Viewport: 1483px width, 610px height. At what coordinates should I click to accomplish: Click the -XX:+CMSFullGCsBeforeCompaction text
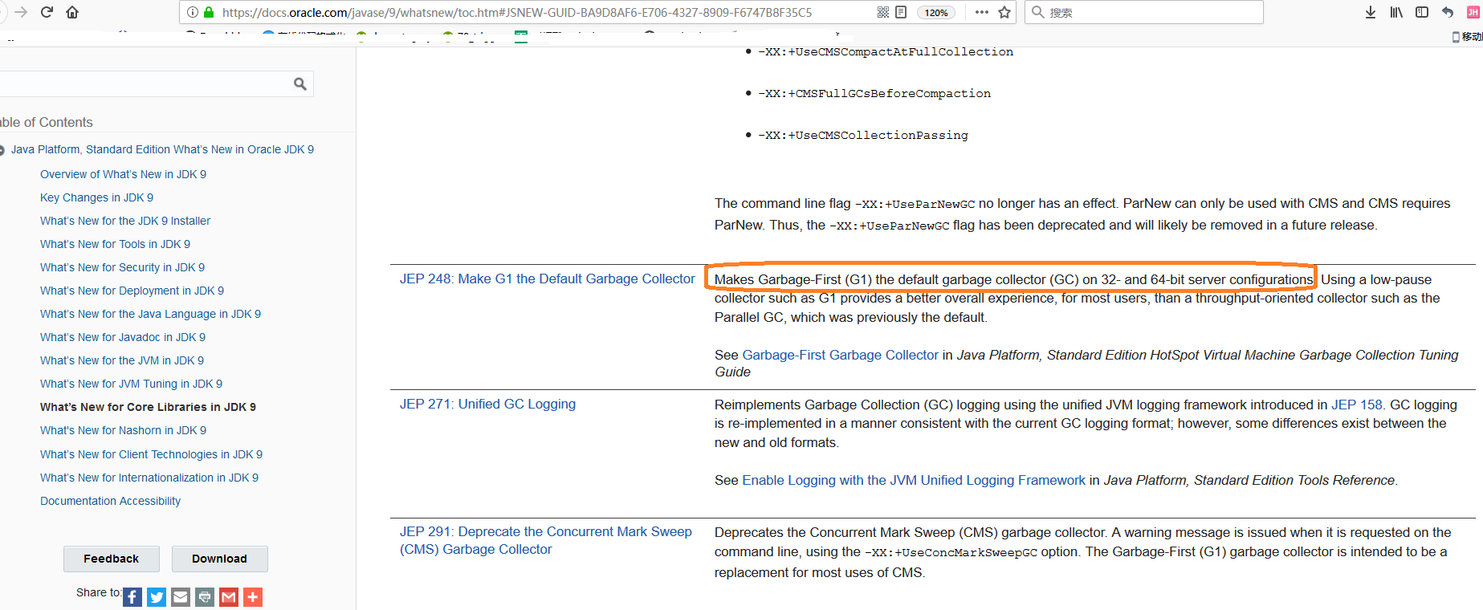[874, 93]
